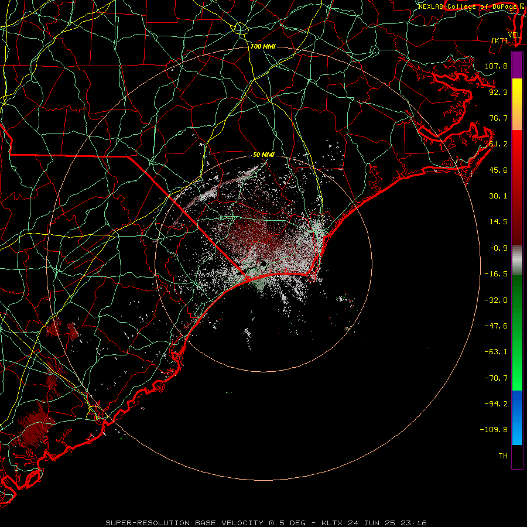This screenshot has height=527, width=527.
Task: Click the 30.1 velocity scale value
Action: 498,196
